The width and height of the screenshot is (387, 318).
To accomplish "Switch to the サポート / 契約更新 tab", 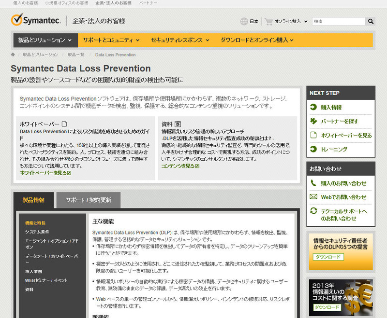I will tap(88, 200).
